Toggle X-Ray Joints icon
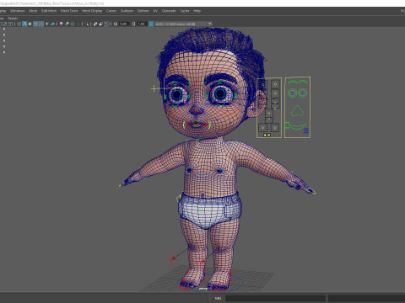Image resolution: width=405 pixels, height=303 pixels. [106, 24]
